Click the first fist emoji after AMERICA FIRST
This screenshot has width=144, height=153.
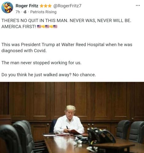click(43, 27)
